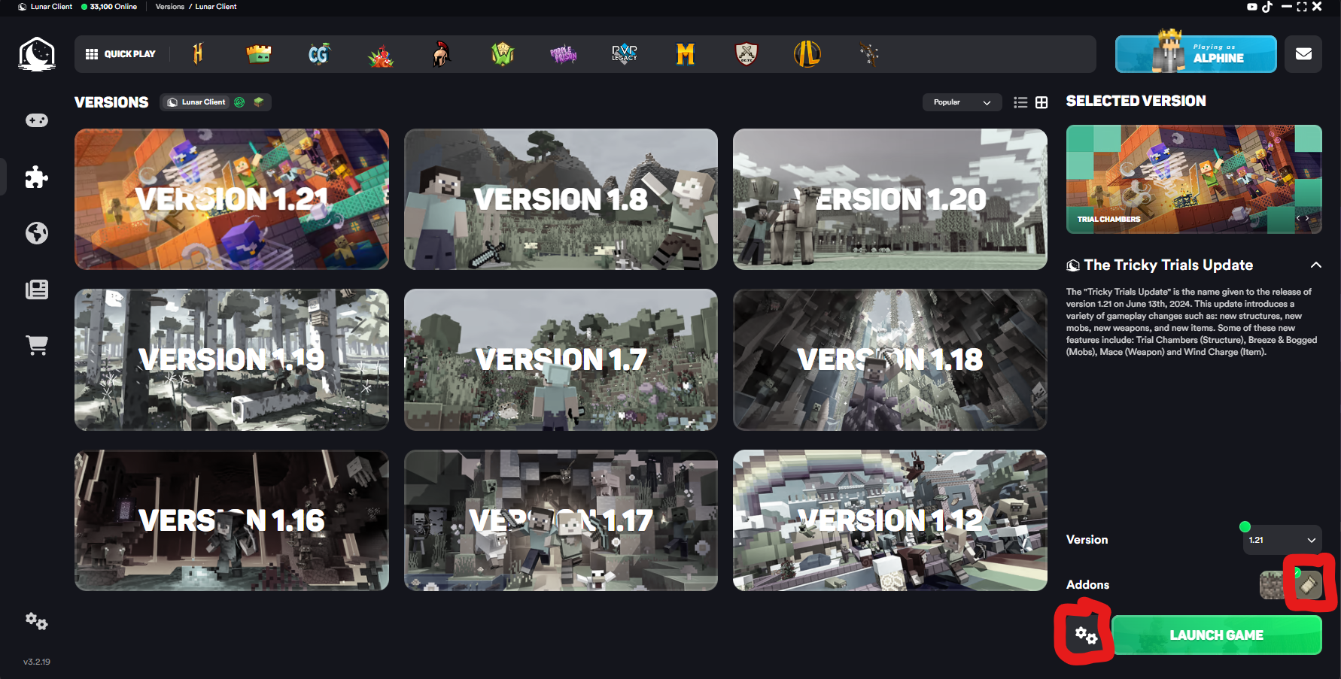Screen dimensions: 1341x679
Task: Toggle the checked paper-scroll addon
Action: point(1309,584)
